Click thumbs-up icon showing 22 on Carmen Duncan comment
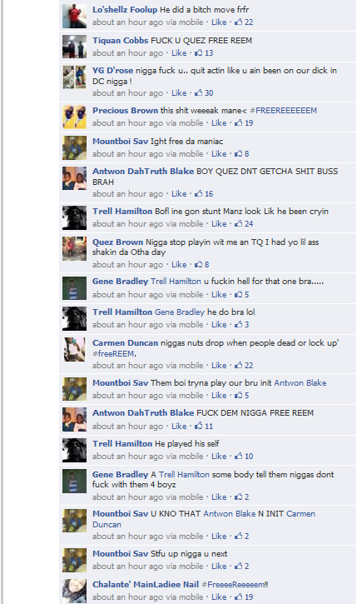Viewport: 357px width, 604px height. coord(239,365)
